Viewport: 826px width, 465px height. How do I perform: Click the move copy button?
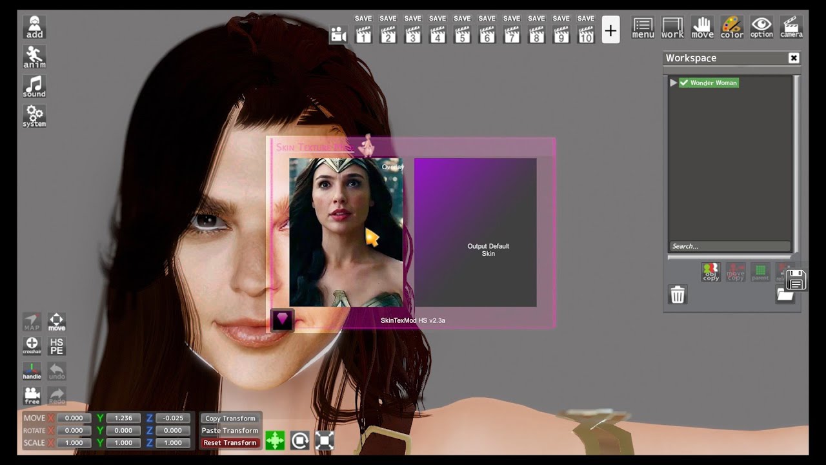[736, 272]
